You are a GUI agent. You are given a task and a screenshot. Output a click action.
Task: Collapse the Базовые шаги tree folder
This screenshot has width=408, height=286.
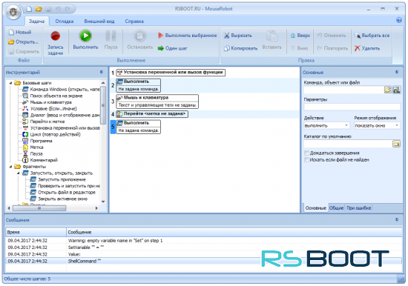10,83
